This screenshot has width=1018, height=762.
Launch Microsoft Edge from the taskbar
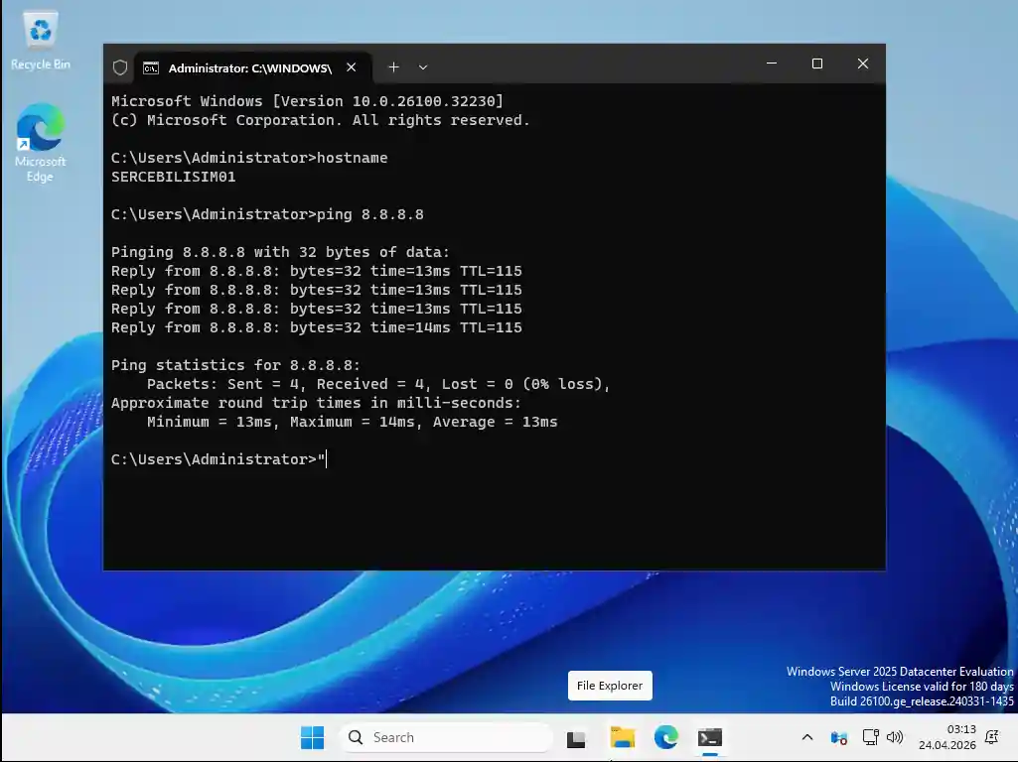click(666, 737)
